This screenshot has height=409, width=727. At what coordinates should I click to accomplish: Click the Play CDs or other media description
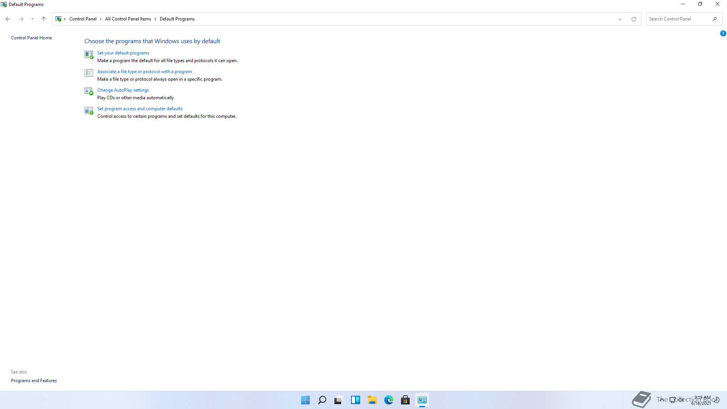136,98
